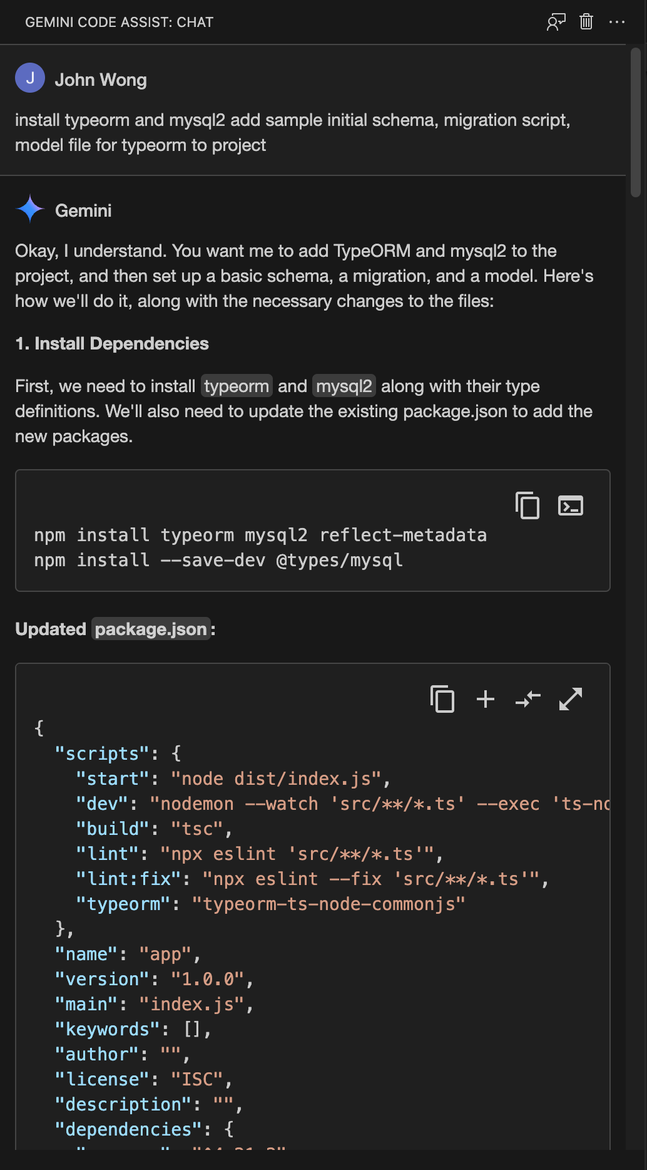
Task: Click the chat panel vertical scrollbar
Action: tap(636, 123)
